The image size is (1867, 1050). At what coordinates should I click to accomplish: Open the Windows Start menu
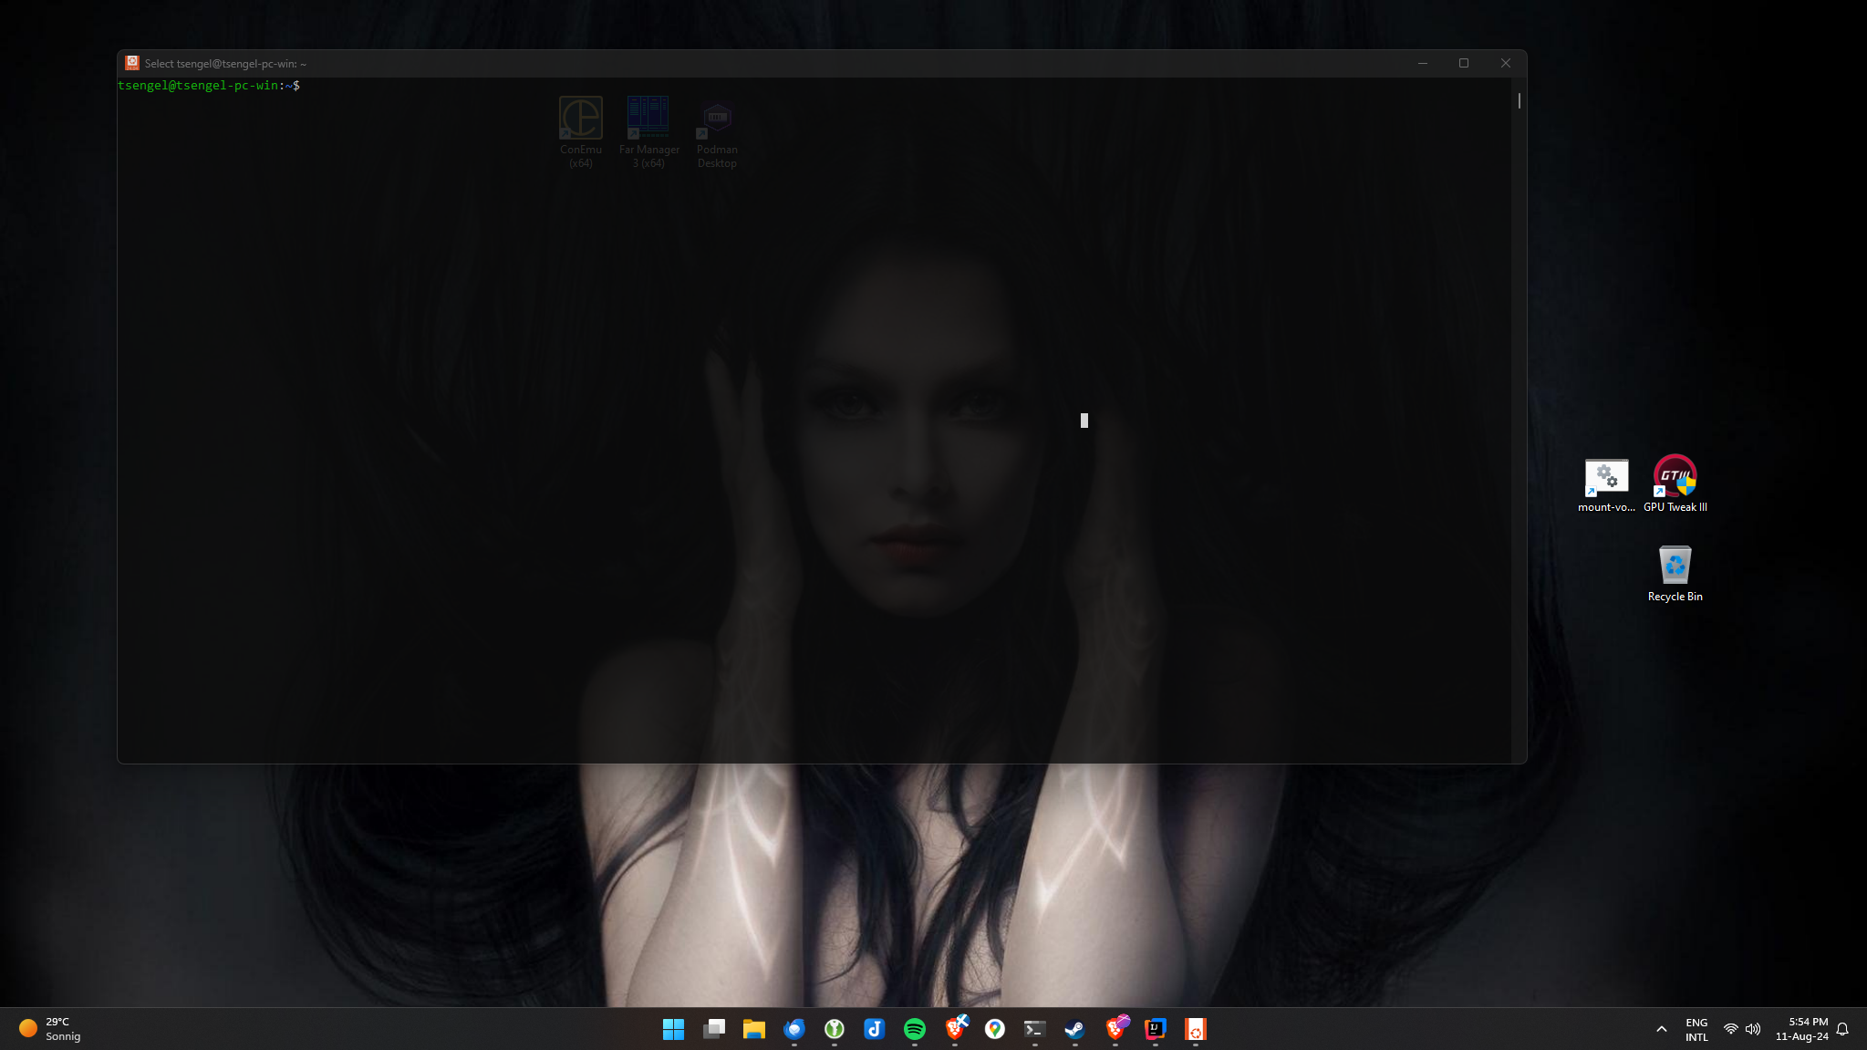[673, 1029]
